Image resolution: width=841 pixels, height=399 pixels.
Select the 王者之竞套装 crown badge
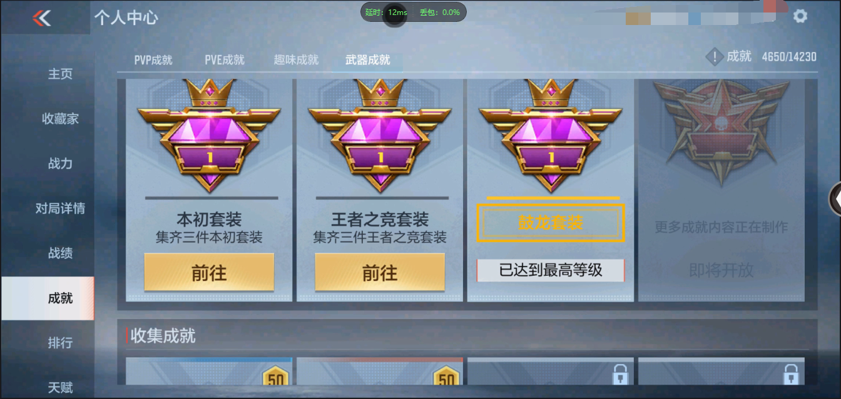(x=380, y=135)
